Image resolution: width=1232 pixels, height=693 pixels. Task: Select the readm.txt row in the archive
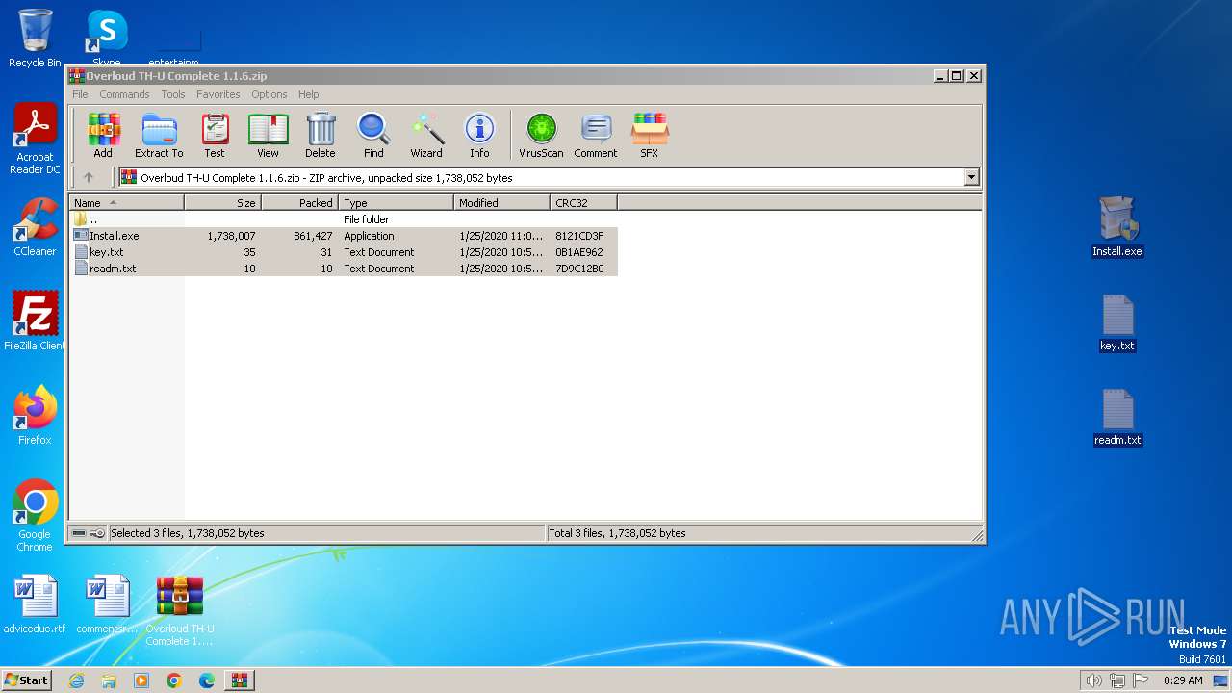[x=344, y=269]
